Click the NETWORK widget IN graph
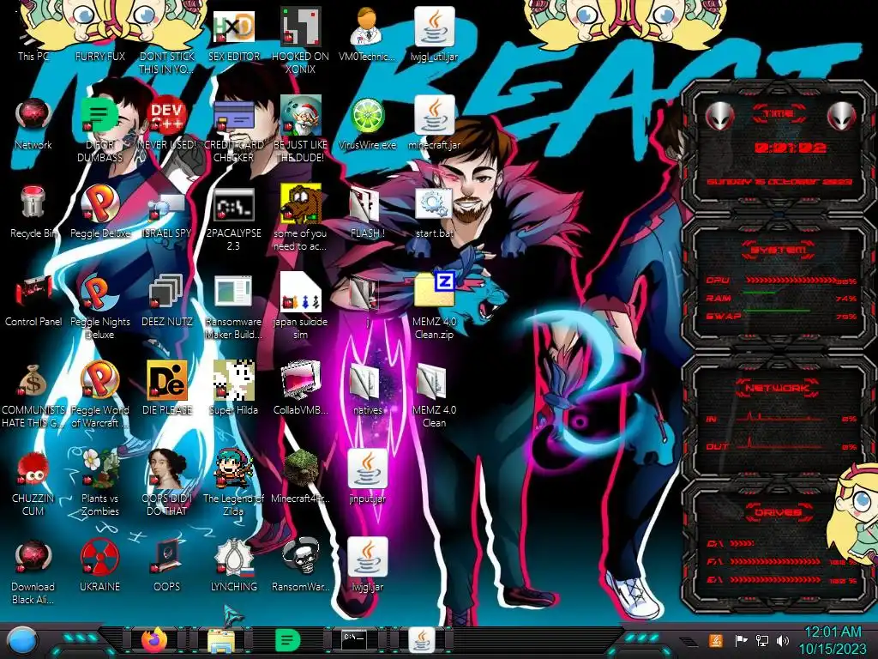Image resolution: width=878 pixels, height=659 pixels. coord(779,416)
